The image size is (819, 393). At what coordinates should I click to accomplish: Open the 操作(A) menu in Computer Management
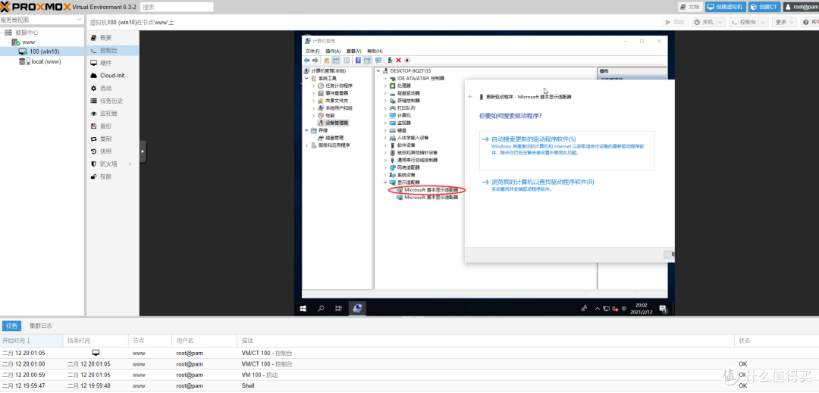click(x=332, y=51)
